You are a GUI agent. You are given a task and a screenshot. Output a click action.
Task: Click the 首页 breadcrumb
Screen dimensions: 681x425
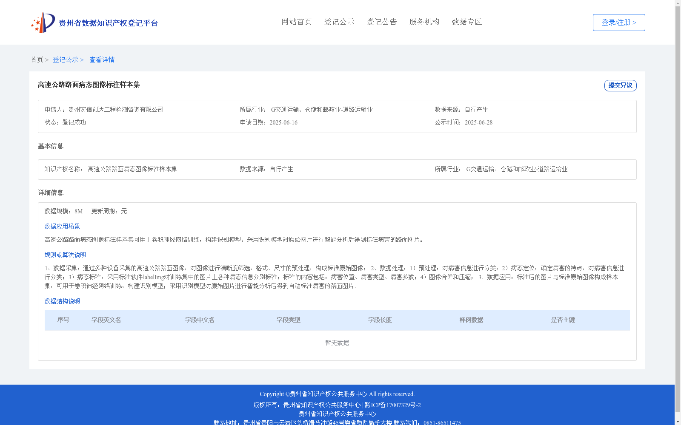37,59
